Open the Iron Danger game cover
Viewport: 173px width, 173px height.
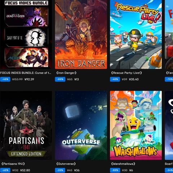click(x=81, y=34)
